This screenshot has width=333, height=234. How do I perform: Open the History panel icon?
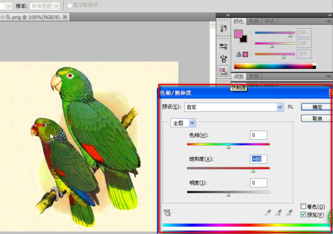coord(224,29)
